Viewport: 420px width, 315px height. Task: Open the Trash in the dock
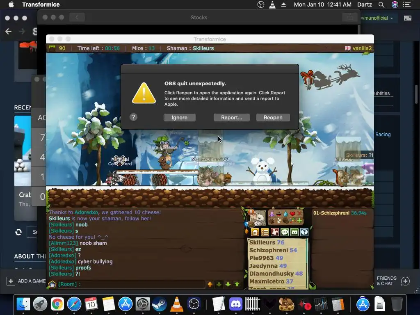point(397,304)
